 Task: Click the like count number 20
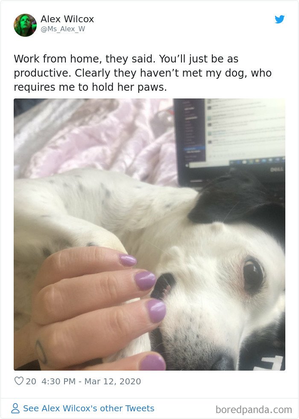[31, 381]
